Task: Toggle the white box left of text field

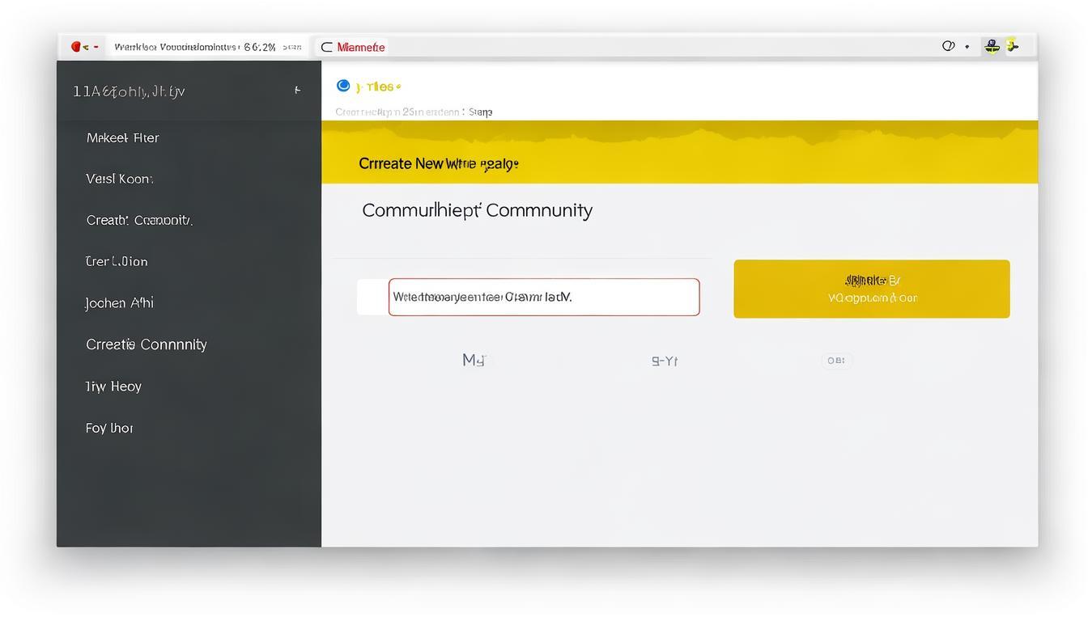Action: pos(372,298)
